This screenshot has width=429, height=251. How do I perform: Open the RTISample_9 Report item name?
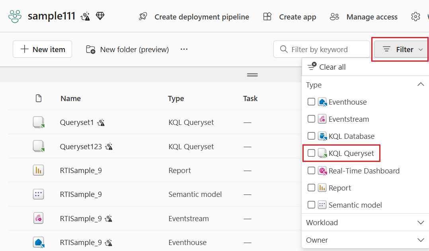[x=81, y=171]
